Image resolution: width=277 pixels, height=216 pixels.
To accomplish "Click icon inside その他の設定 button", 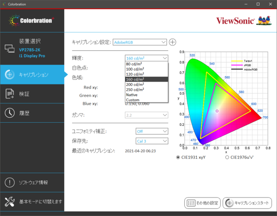I will coord(191,203).
